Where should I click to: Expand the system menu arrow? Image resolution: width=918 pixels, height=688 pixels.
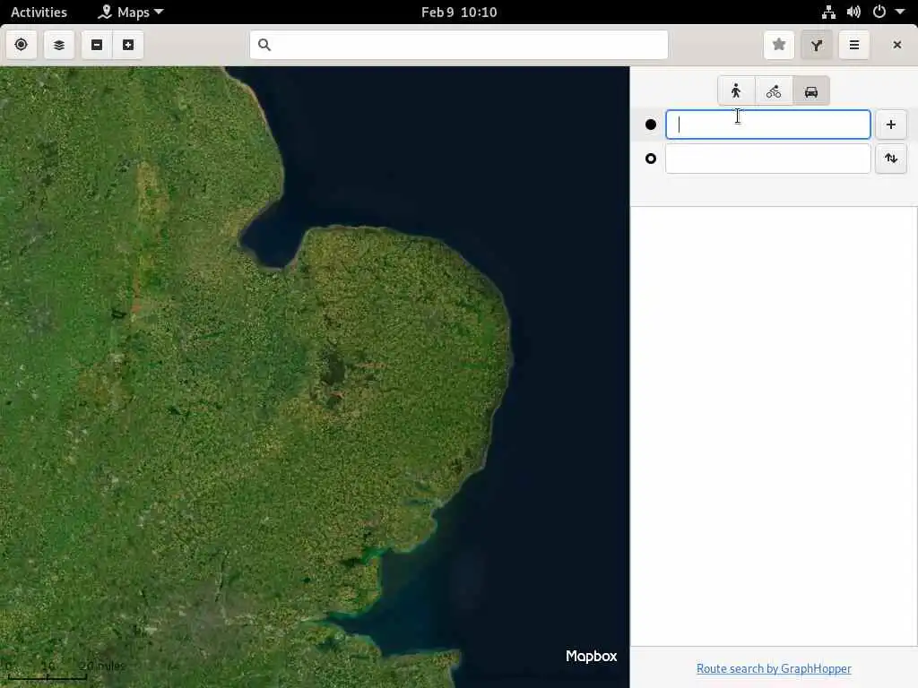click(900, 12)
